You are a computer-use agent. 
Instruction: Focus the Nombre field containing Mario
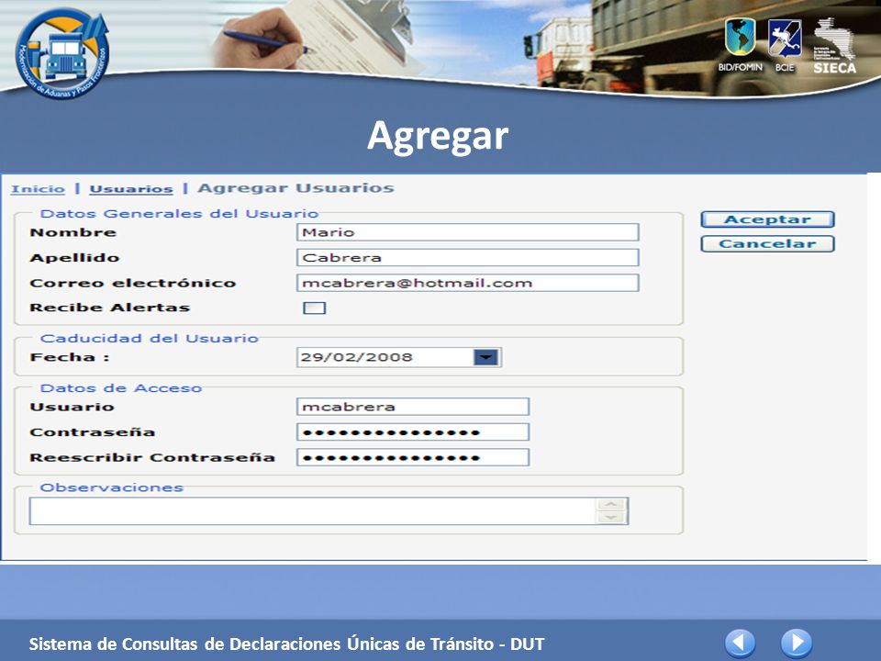467,232
